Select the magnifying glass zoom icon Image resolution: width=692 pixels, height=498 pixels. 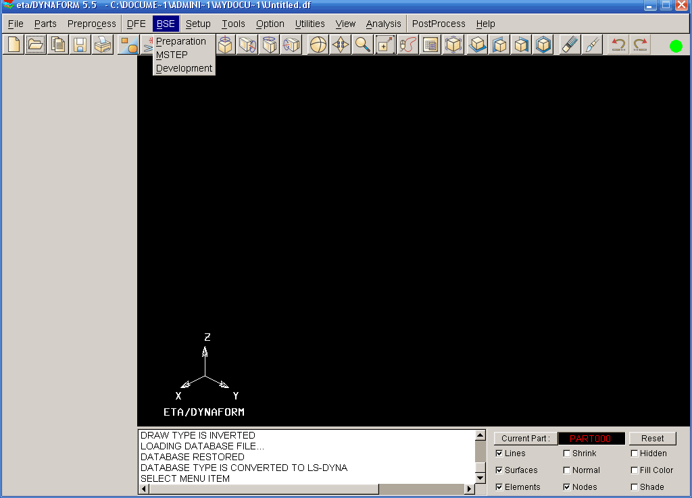(x=363, y=45)
